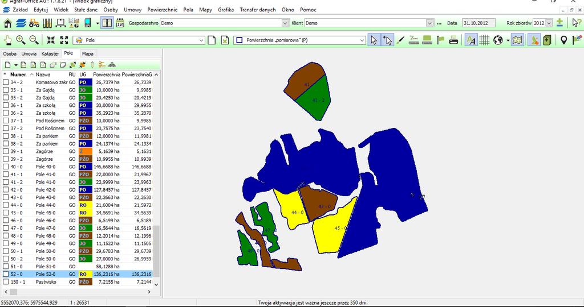This screenshot has width=584, height=307.
Task: Tick the checkbox for field 37 - 1
Action: click(x=6, y=121)
